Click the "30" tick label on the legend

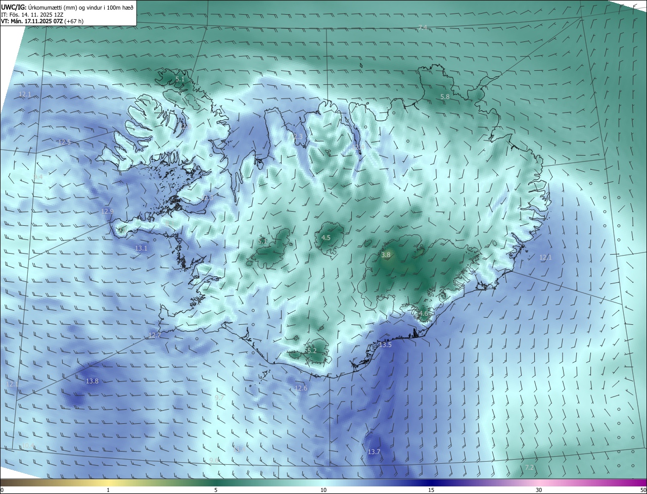pos(539,490)
